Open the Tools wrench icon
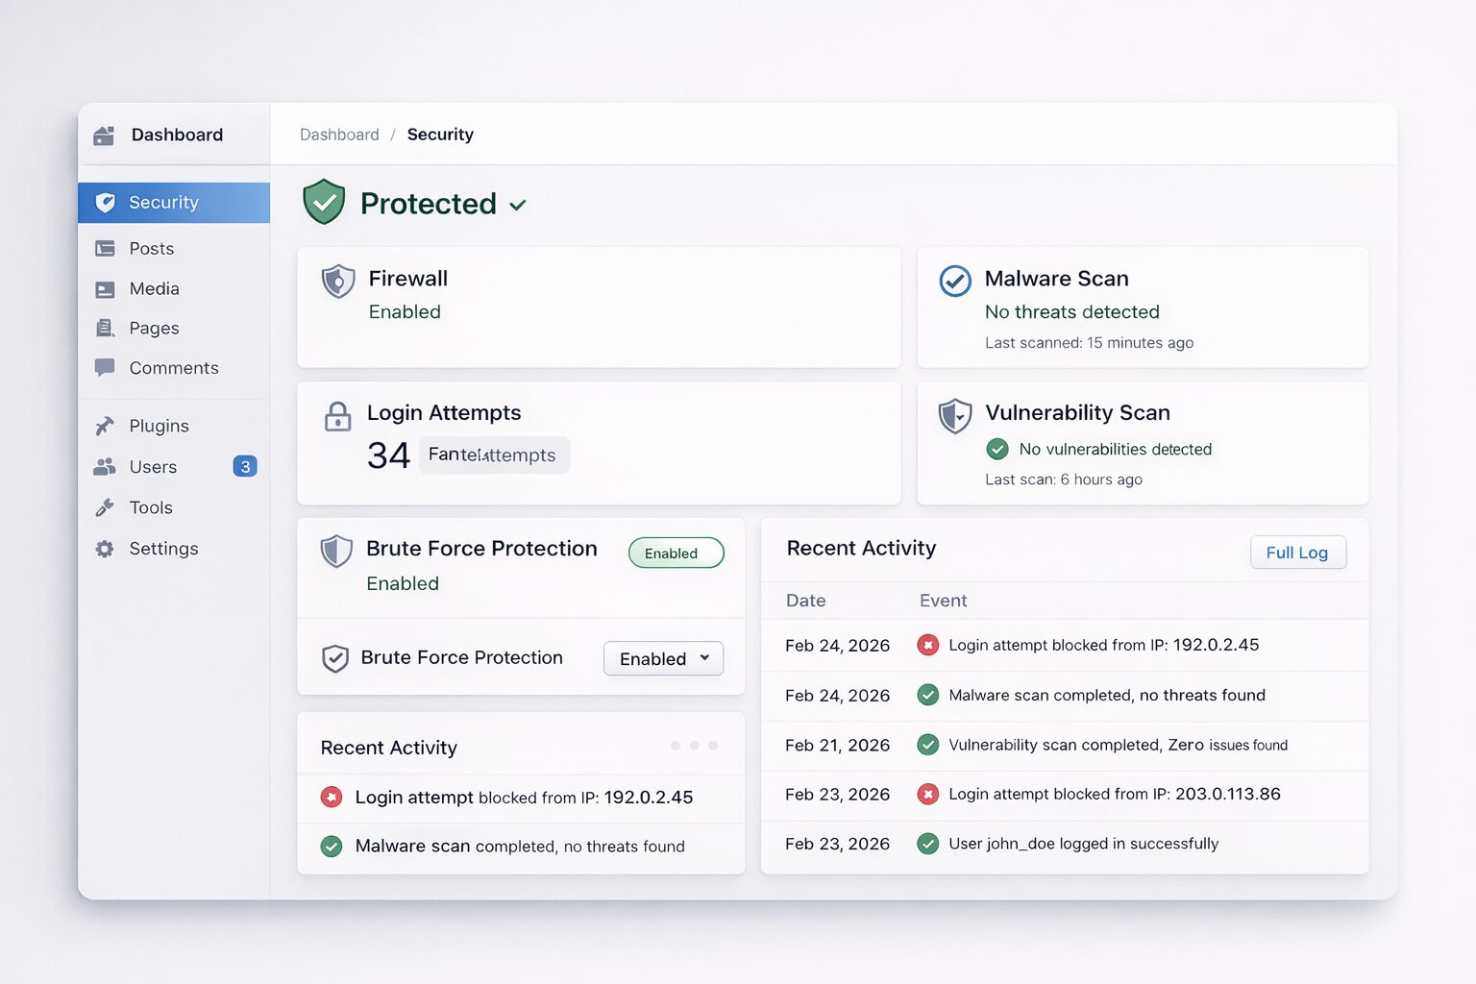 pyautogui.click(x=105, y=507)
